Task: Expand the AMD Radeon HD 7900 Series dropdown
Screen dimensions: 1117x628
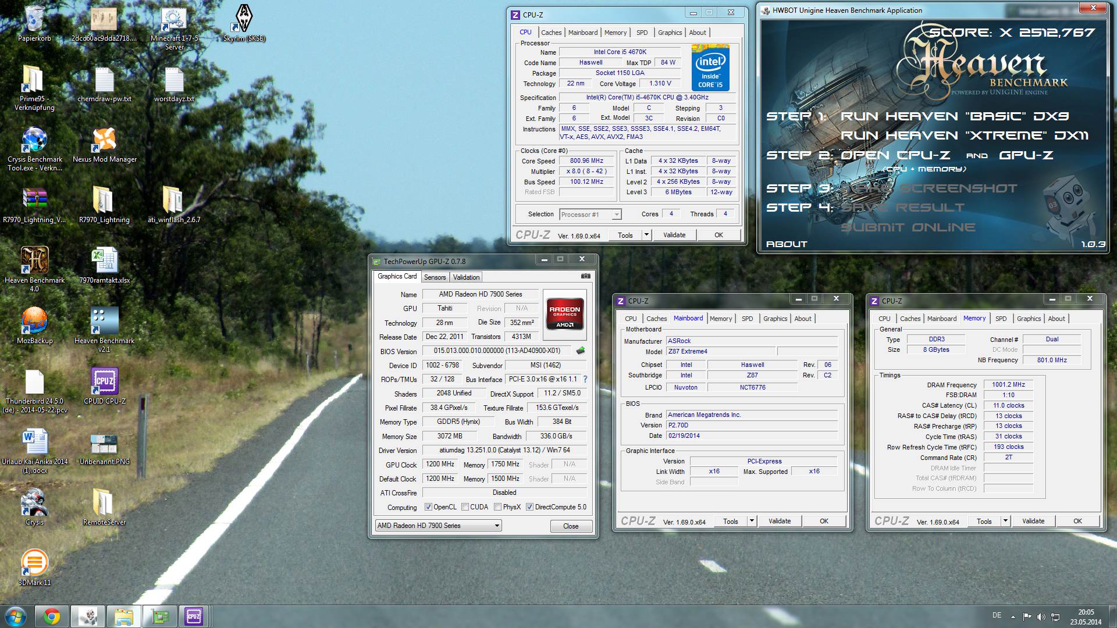Action: pyautogui.click(x=439, y=526)
